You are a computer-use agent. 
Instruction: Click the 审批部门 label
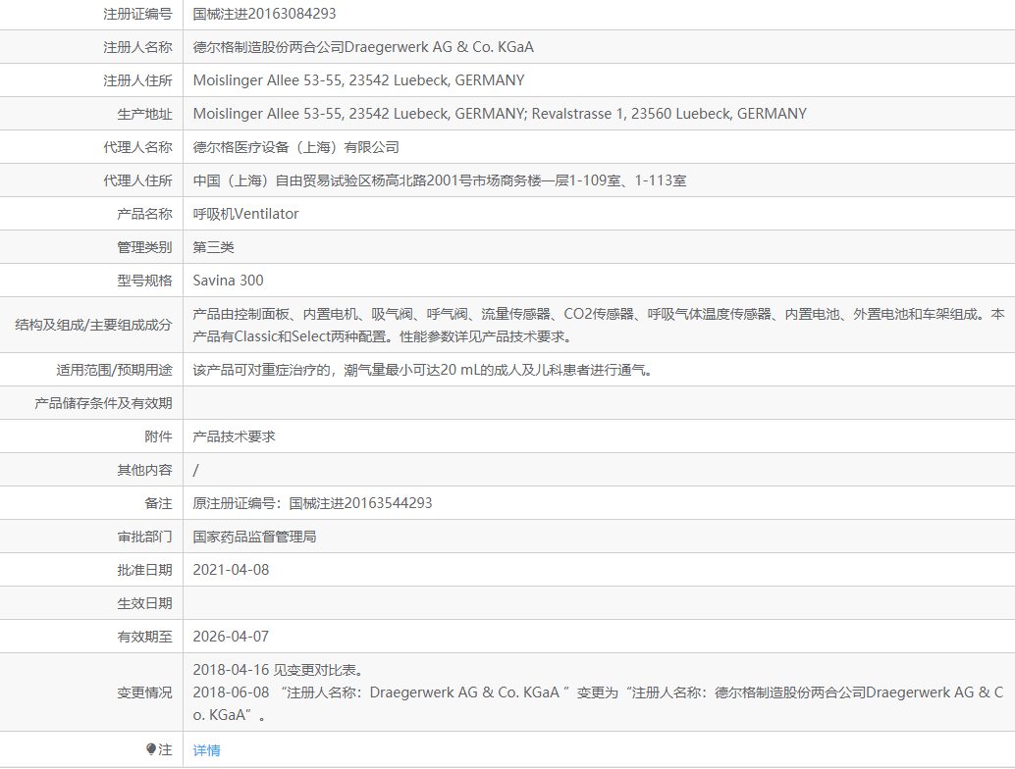(145, 537)
